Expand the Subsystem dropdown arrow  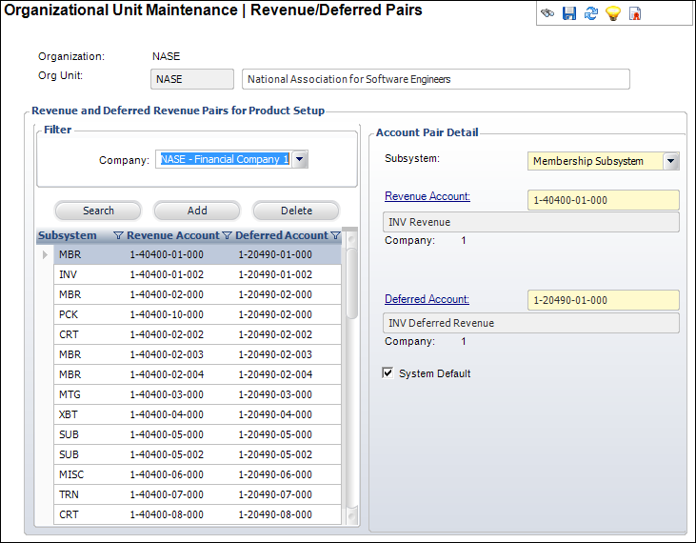click(670, 161)
